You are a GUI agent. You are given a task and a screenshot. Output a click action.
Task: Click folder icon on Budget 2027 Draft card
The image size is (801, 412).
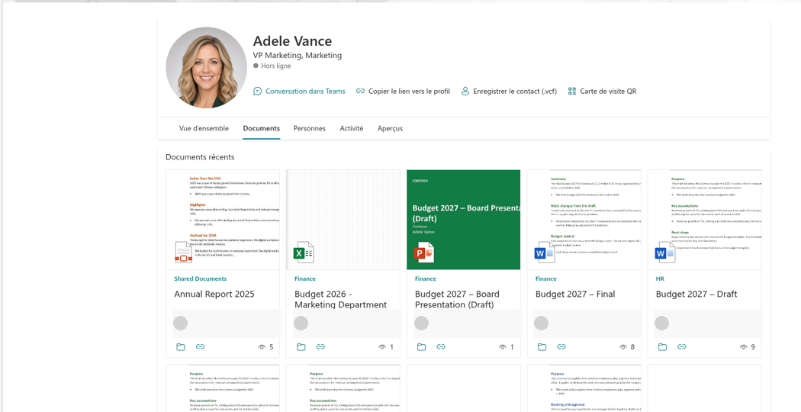(x=663, y=347)
